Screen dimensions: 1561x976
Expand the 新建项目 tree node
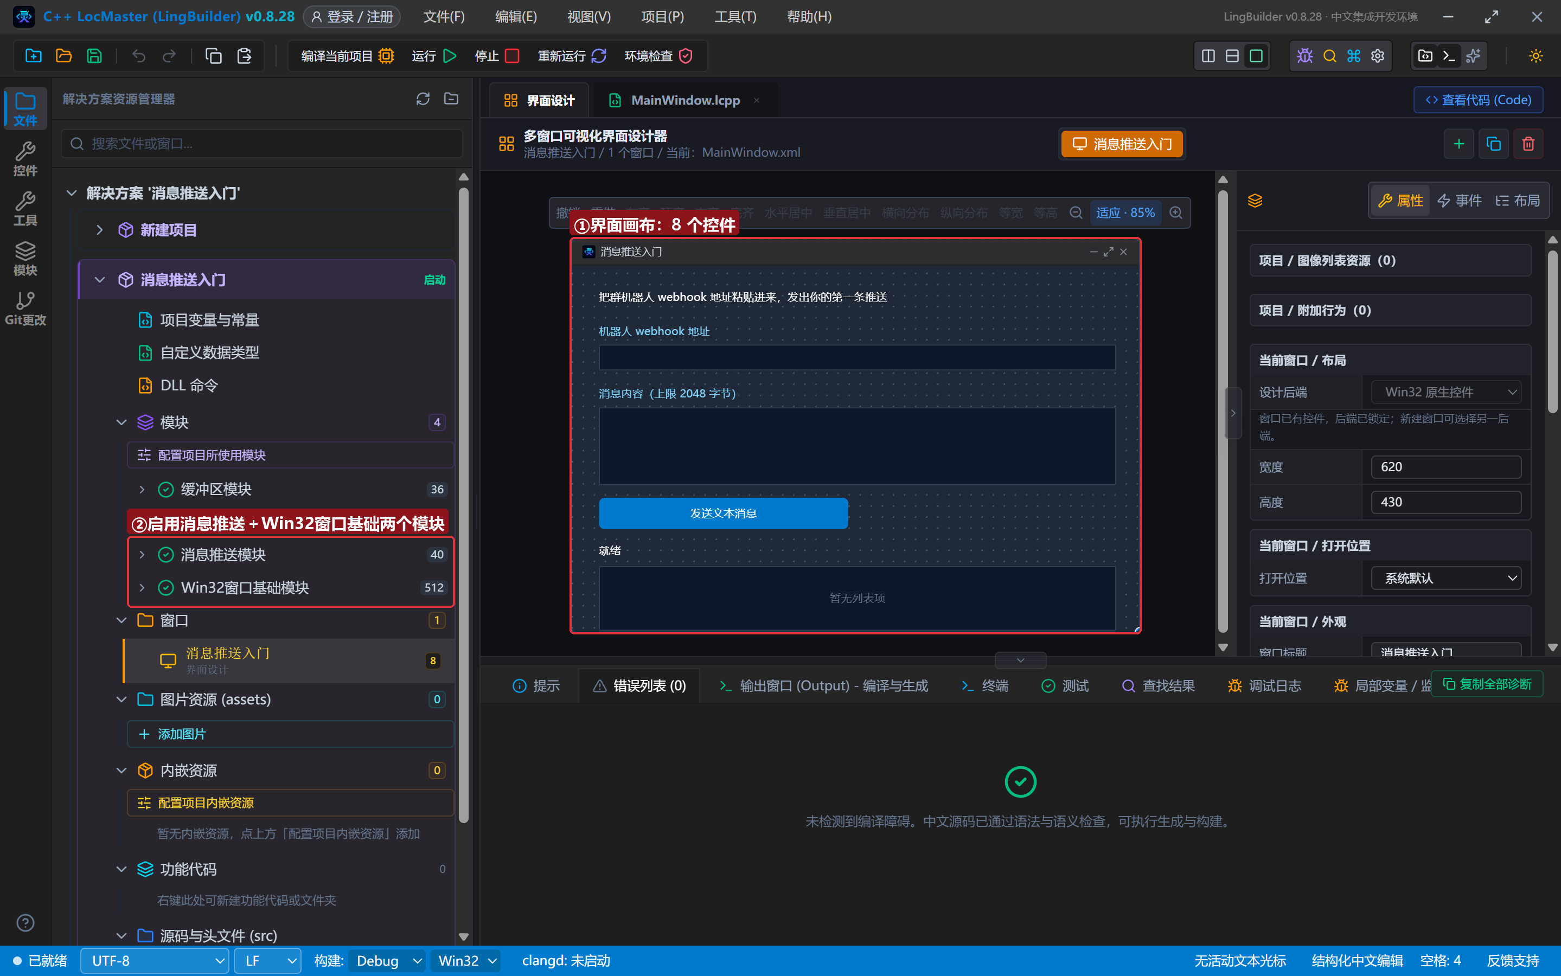(x=99, y=230)
